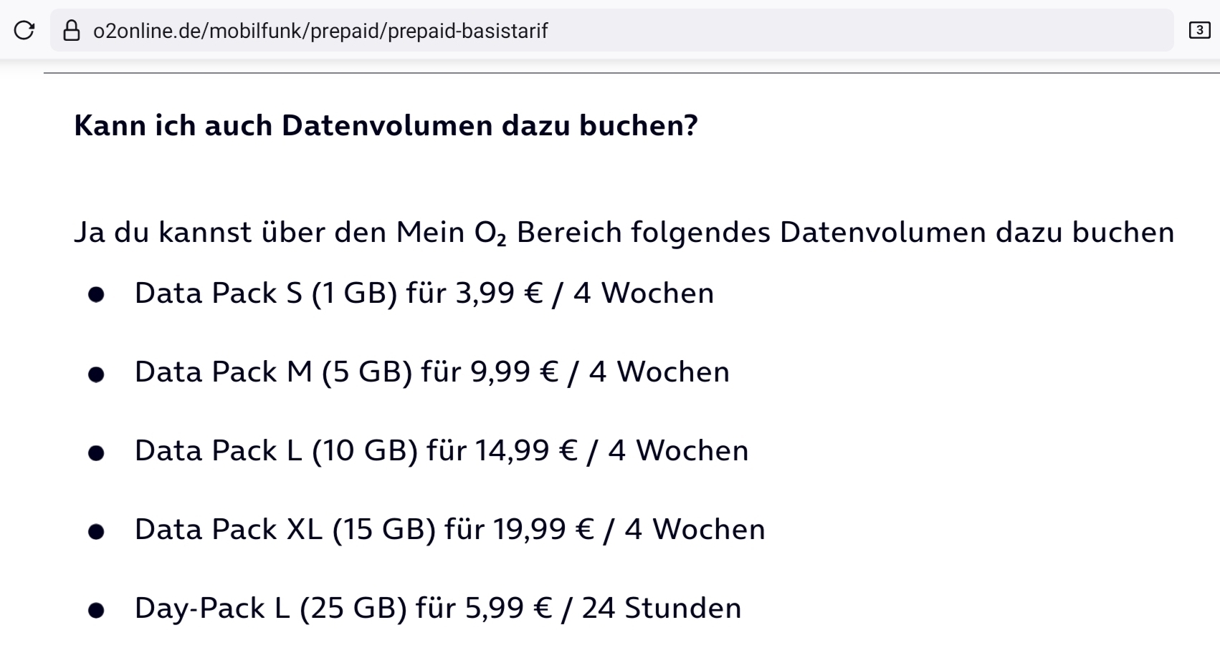This screenshot has width=1220, height=645.
Task: Collapse the 'Kann ich auch Datenvolumen dazu buchen?' question
Action: point(386,125)
